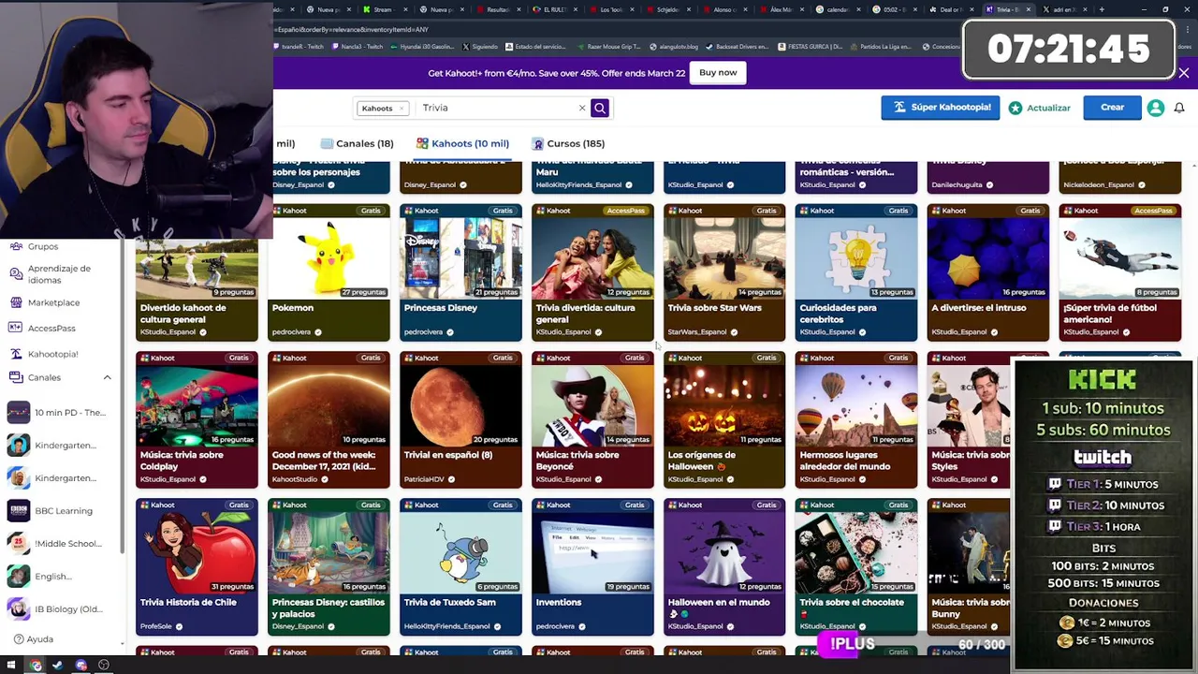Click the blue Crear button
1198x674 pixels.
point(1112,108)
